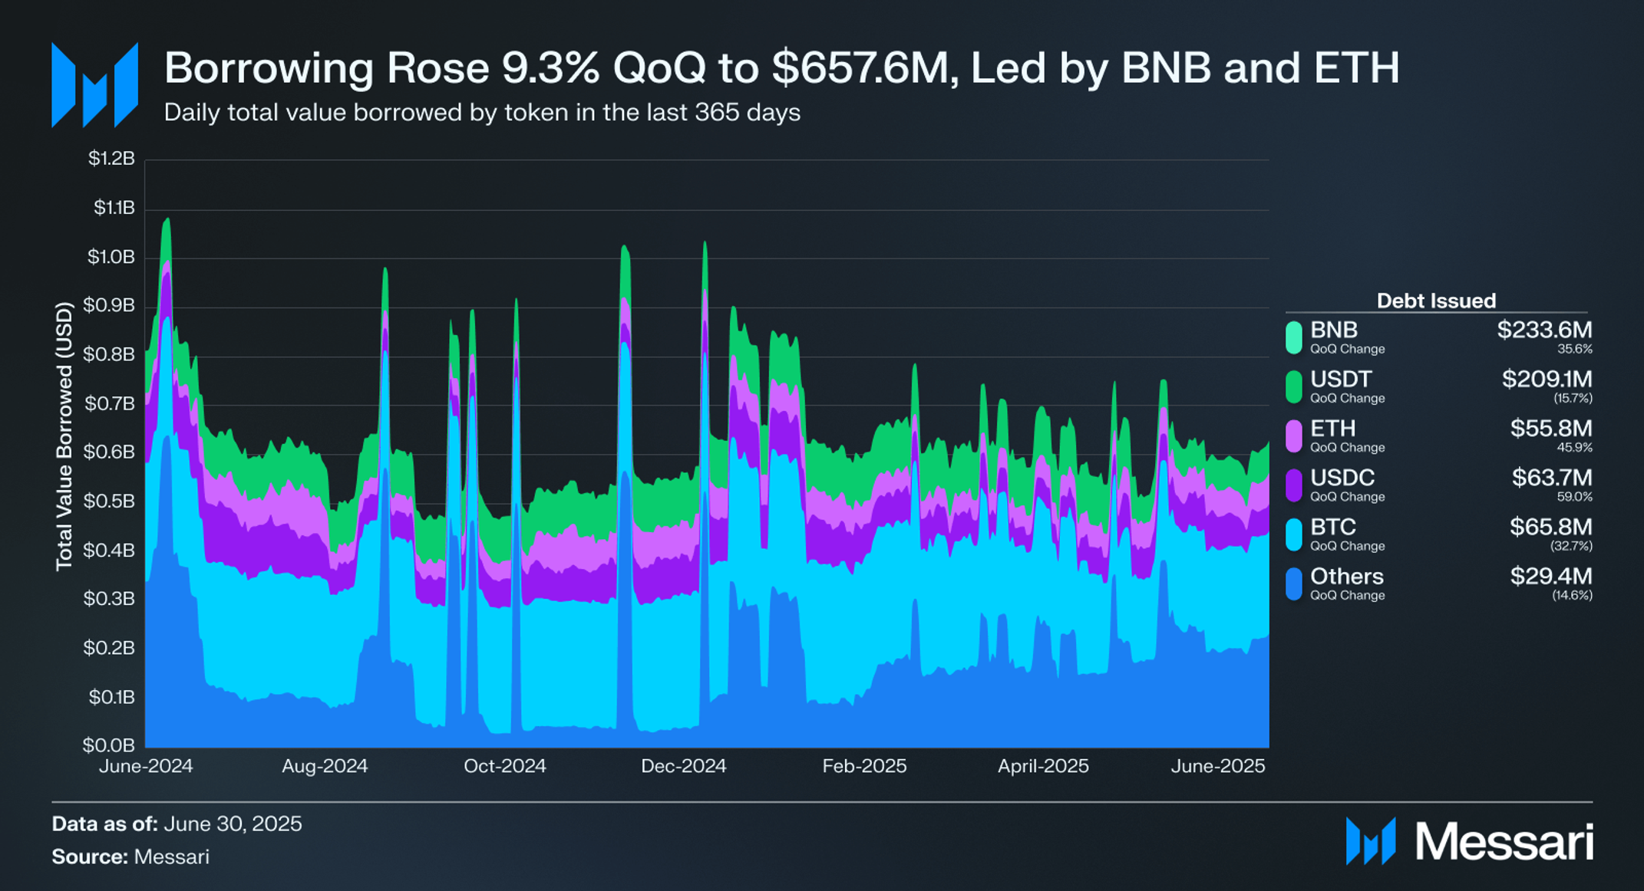Click the Debt Issued legend header
1644x891 pixels.
tap(1436, 301)
